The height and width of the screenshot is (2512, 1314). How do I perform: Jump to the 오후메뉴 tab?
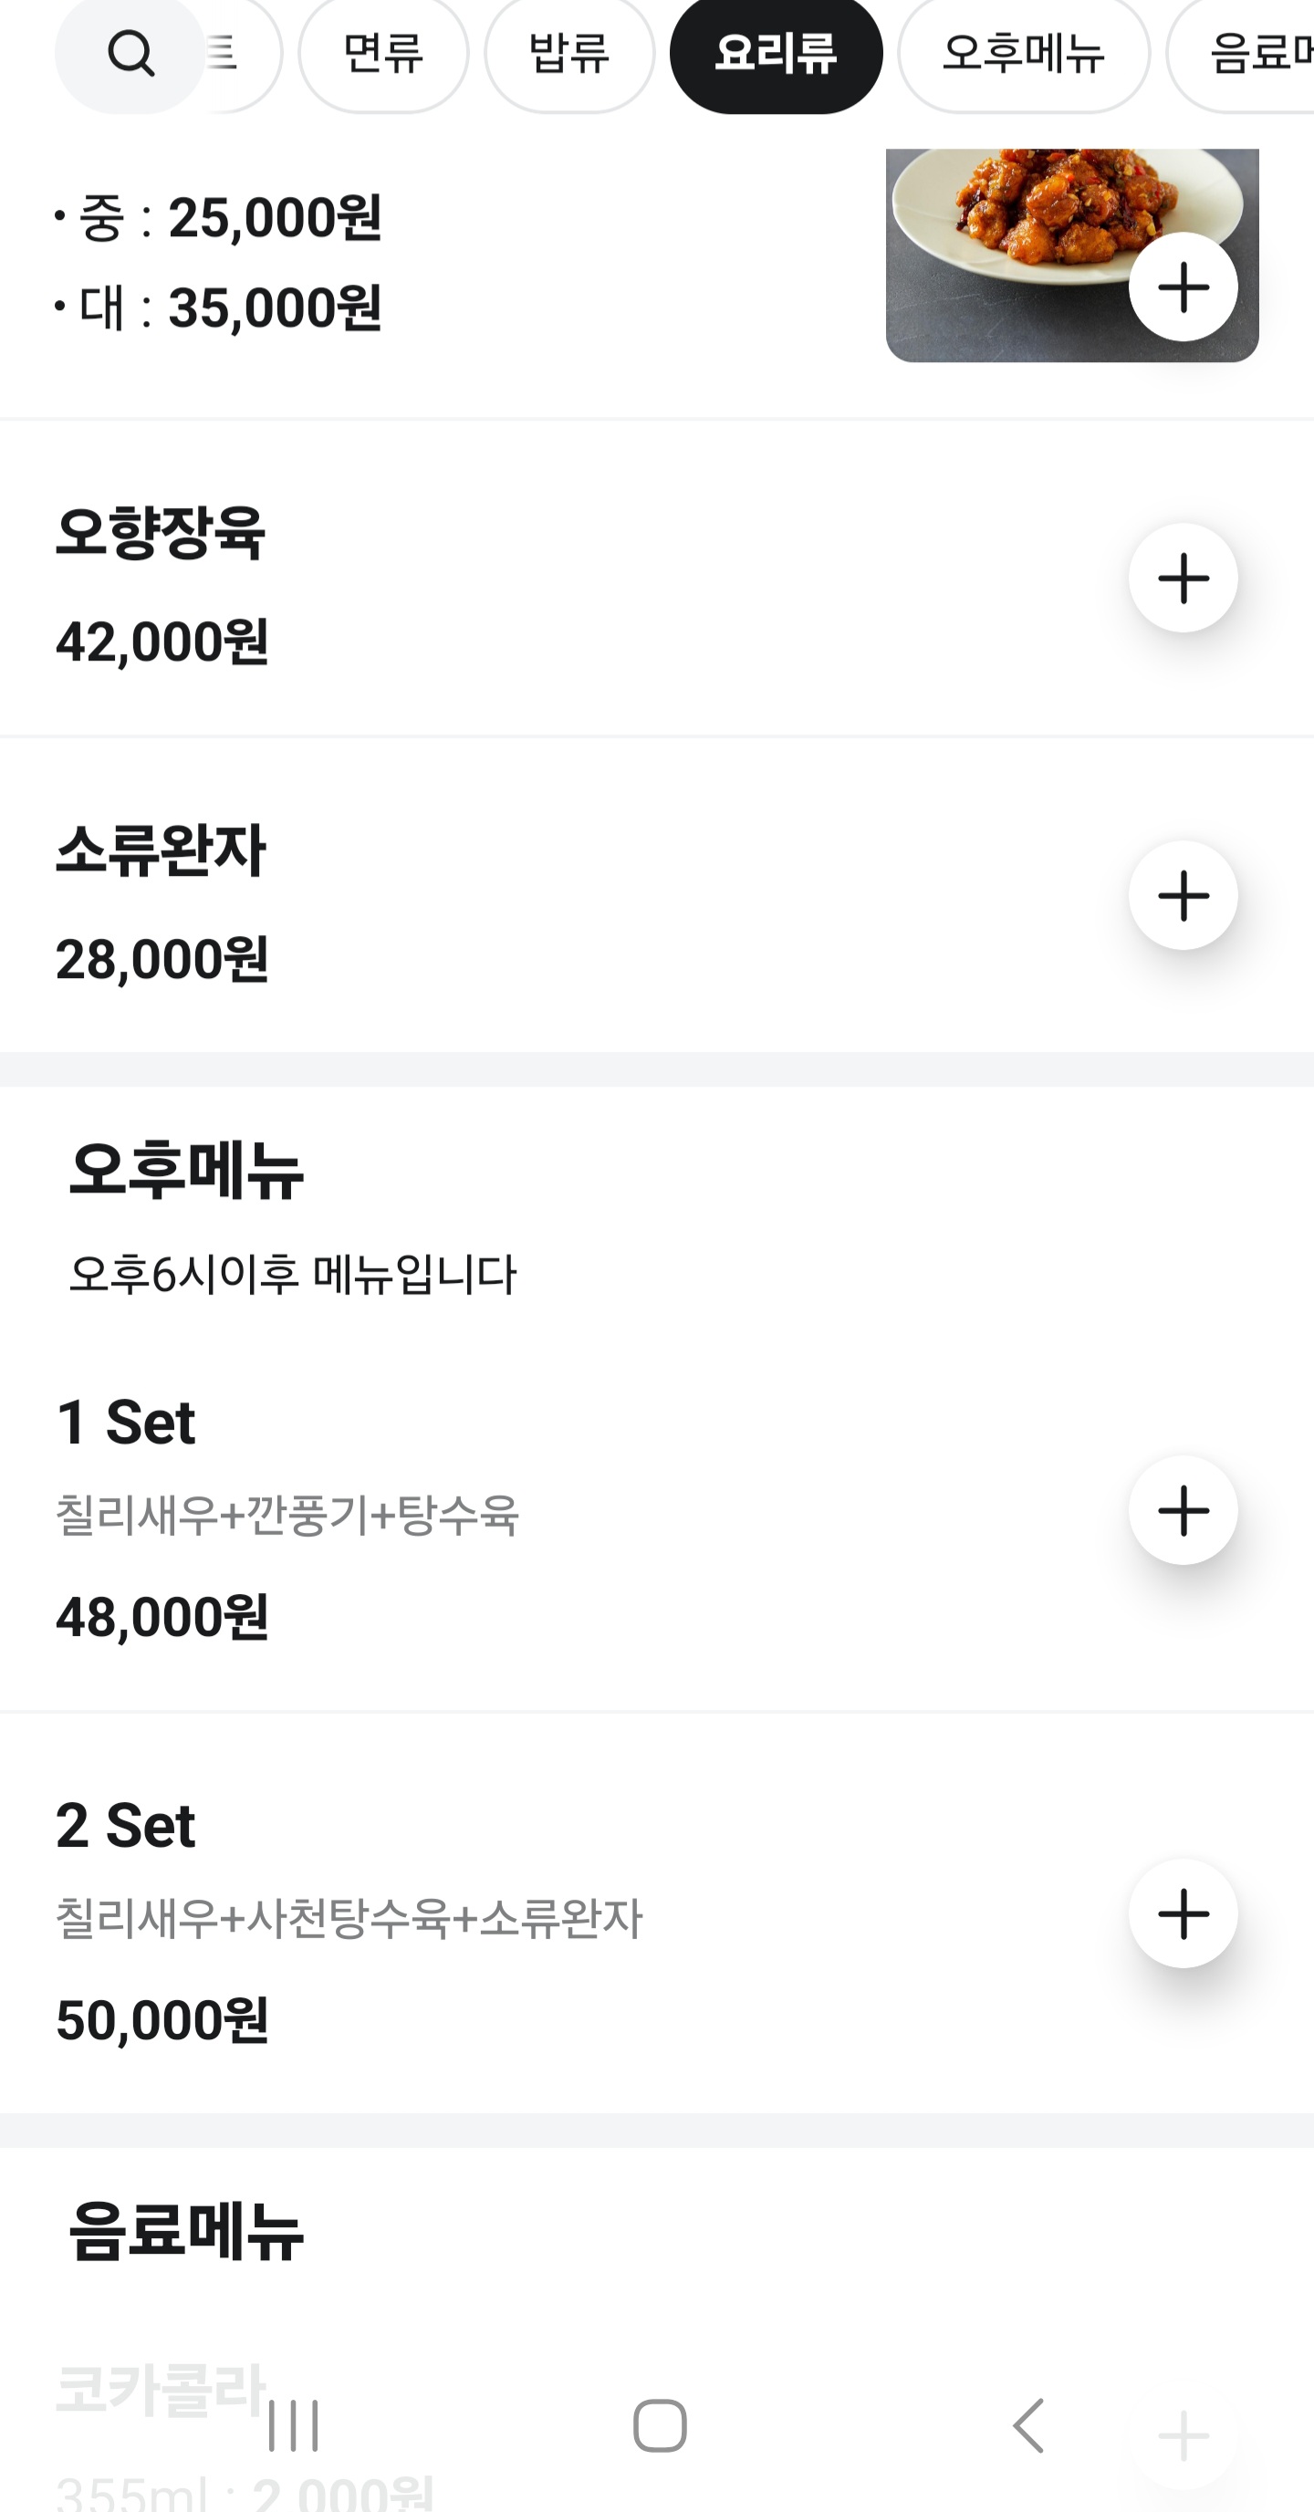point(1023,54)
